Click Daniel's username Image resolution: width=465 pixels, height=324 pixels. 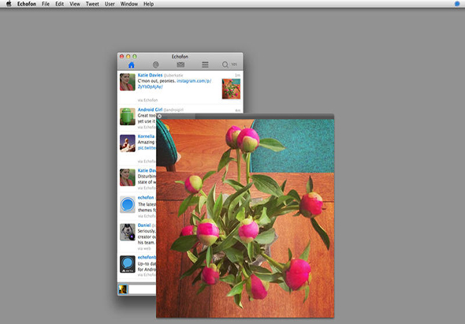[144, 225]
